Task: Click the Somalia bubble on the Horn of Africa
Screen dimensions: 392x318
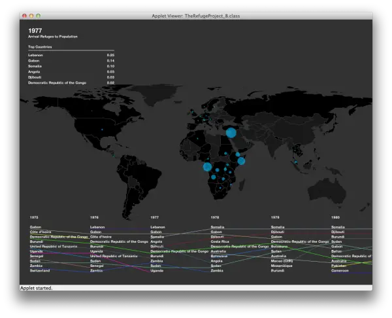Action: (x=241, y=161)
